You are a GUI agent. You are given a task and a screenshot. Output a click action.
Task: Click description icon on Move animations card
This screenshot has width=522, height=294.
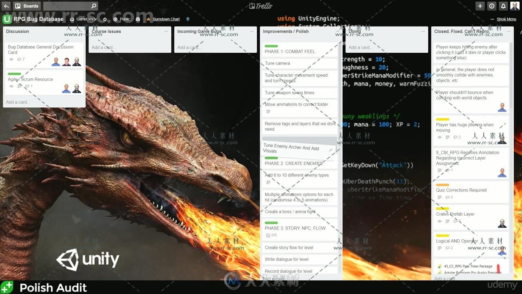pos(268,111)
